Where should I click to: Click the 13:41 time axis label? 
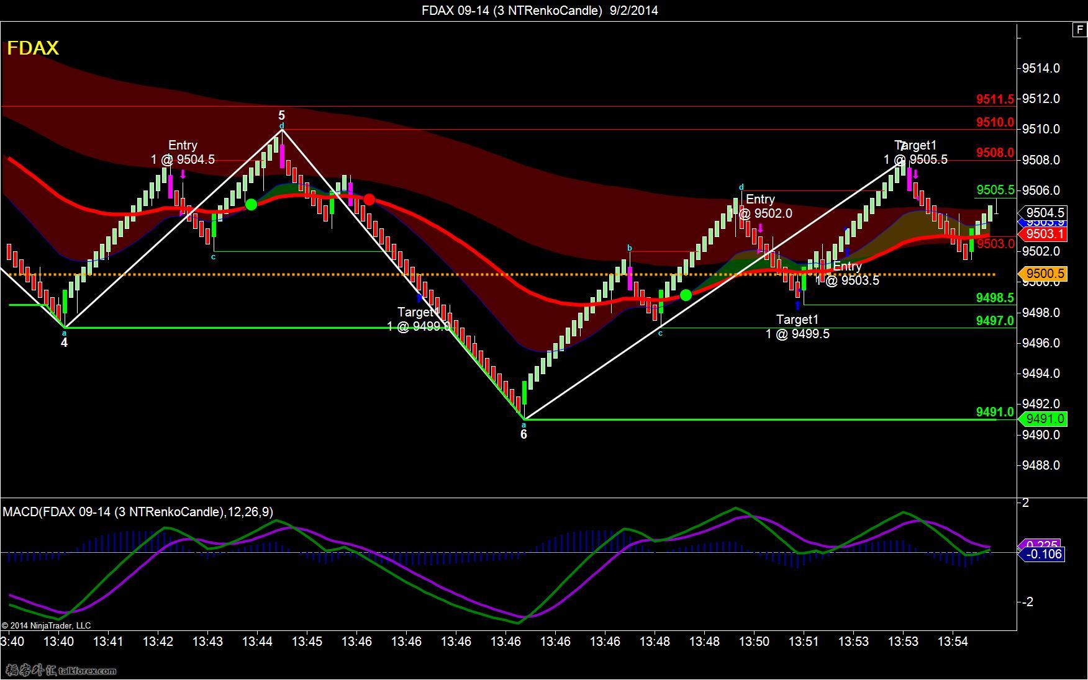click(108, 642)
